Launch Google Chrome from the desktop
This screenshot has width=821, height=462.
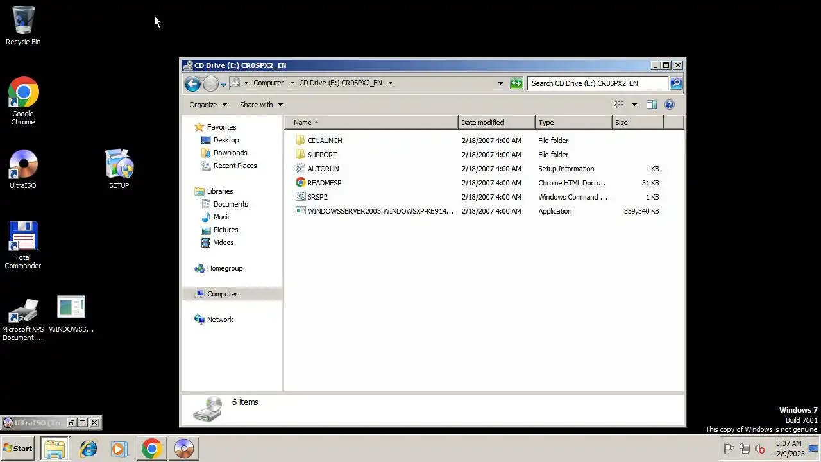23,101
